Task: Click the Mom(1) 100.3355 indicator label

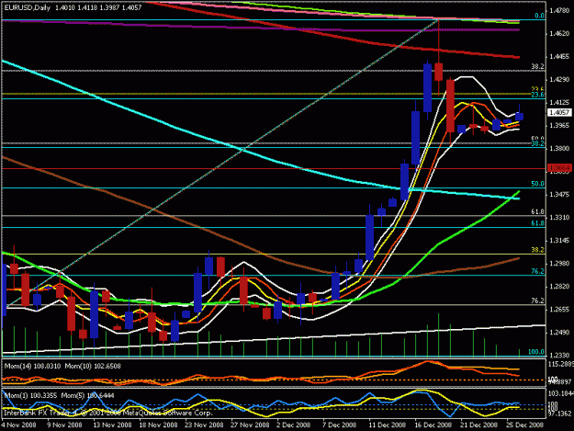Action: point(30,395)
